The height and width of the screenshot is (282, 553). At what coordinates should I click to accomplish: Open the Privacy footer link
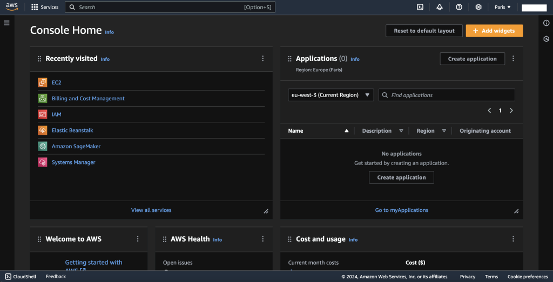(x=468, y=277)
